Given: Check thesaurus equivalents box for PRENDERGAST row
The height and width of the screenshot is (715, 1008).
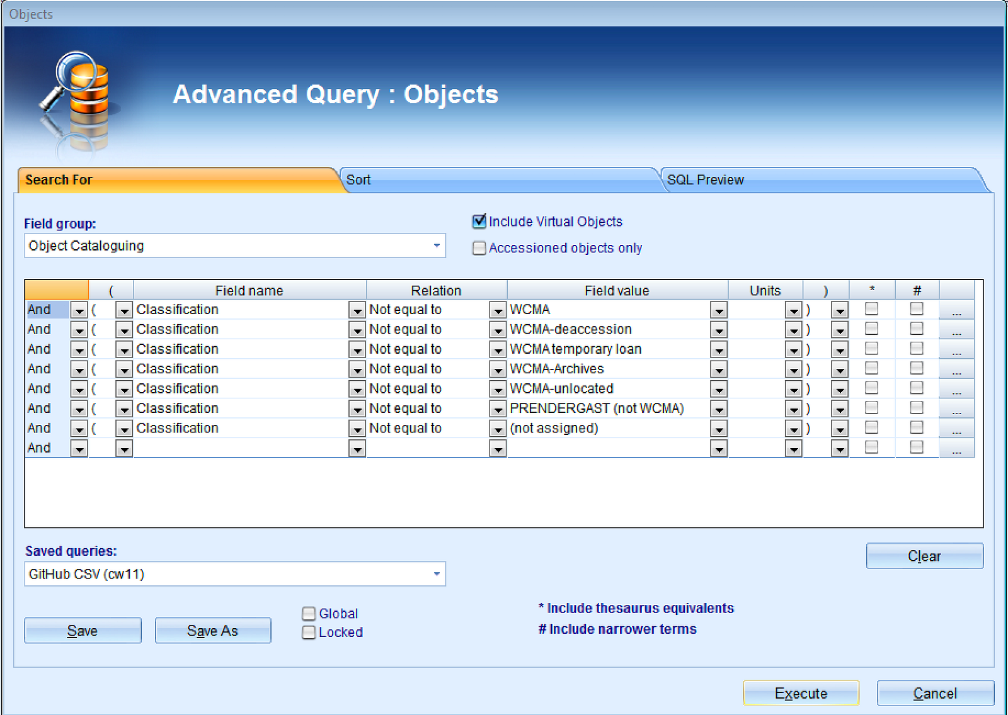Looking at the screenshot, I should [x=871, y=408].
